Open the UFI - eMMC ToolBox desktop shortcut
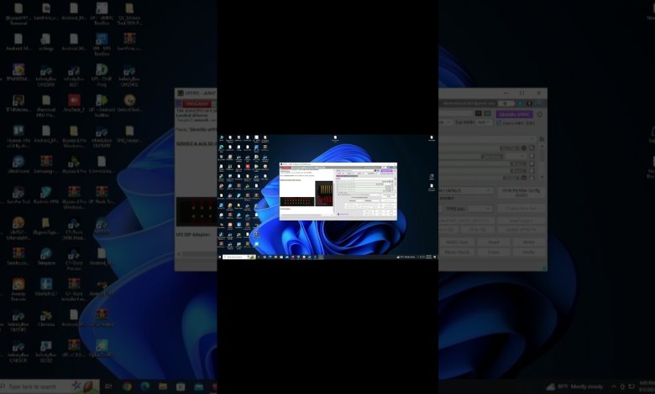655x394 pixels. pyautogui.click(x=101, y=12)
